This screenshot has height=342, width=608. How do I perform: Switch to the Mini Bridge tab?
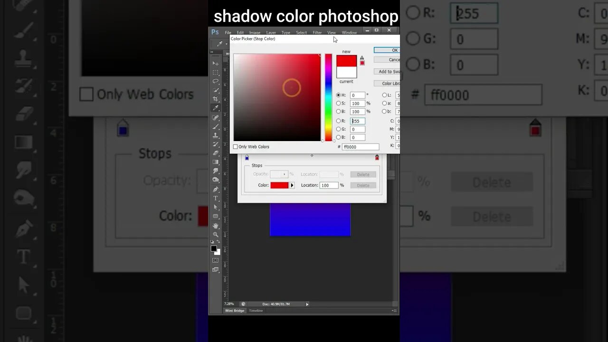tap(235, 311)
